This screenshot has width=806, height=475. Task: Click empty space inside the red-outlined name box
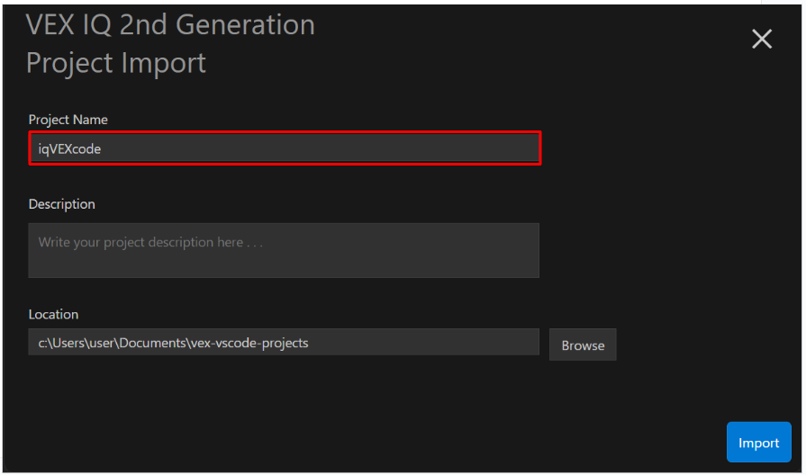[x=360, y=149]
